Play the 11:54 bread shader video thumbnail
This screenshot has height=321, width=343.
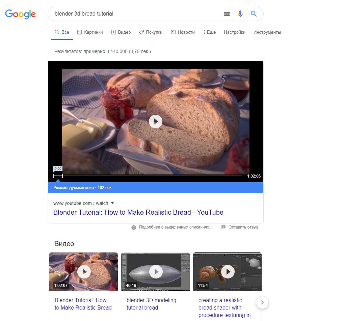pos(227,272)
